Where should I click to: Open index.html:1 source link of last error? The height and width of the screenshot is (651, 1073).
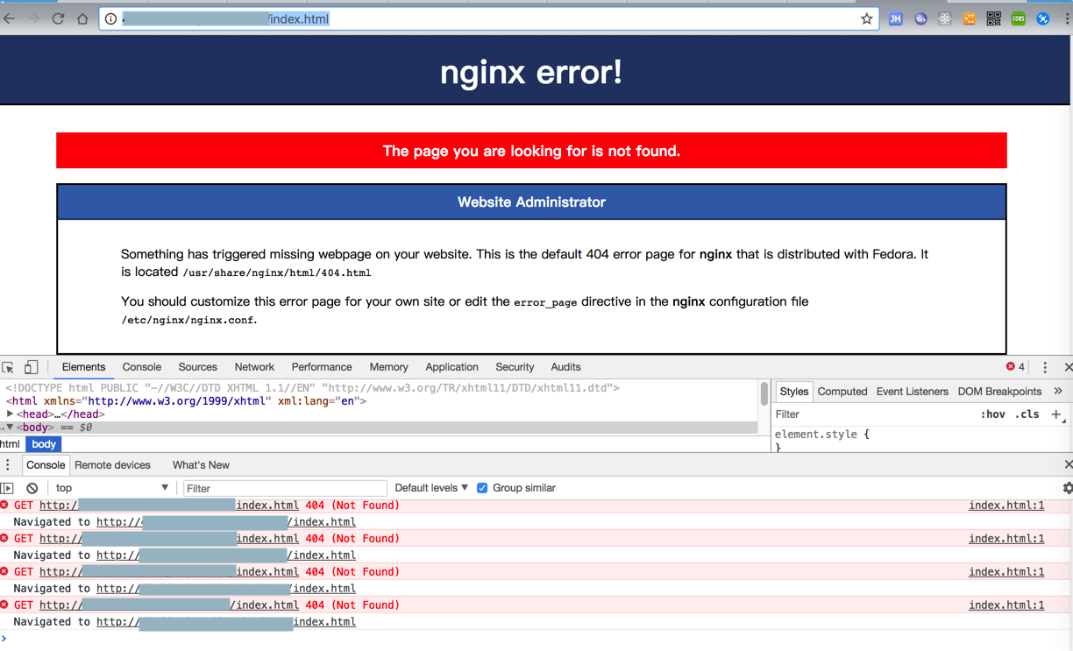point(1006,605)
